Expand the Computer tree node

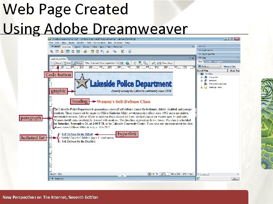(202, 77)
